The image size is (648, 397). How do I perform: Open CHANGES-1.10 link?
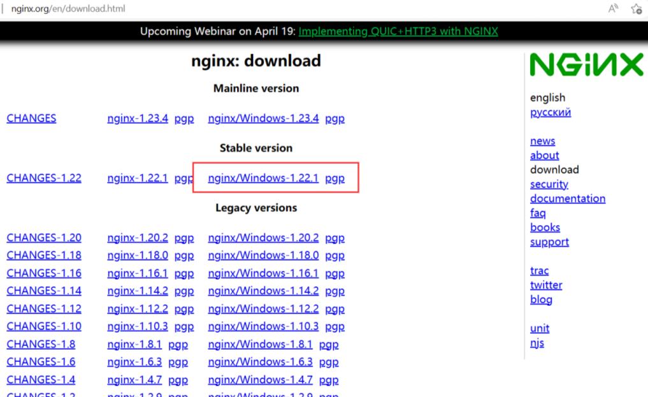coord(44,326)
